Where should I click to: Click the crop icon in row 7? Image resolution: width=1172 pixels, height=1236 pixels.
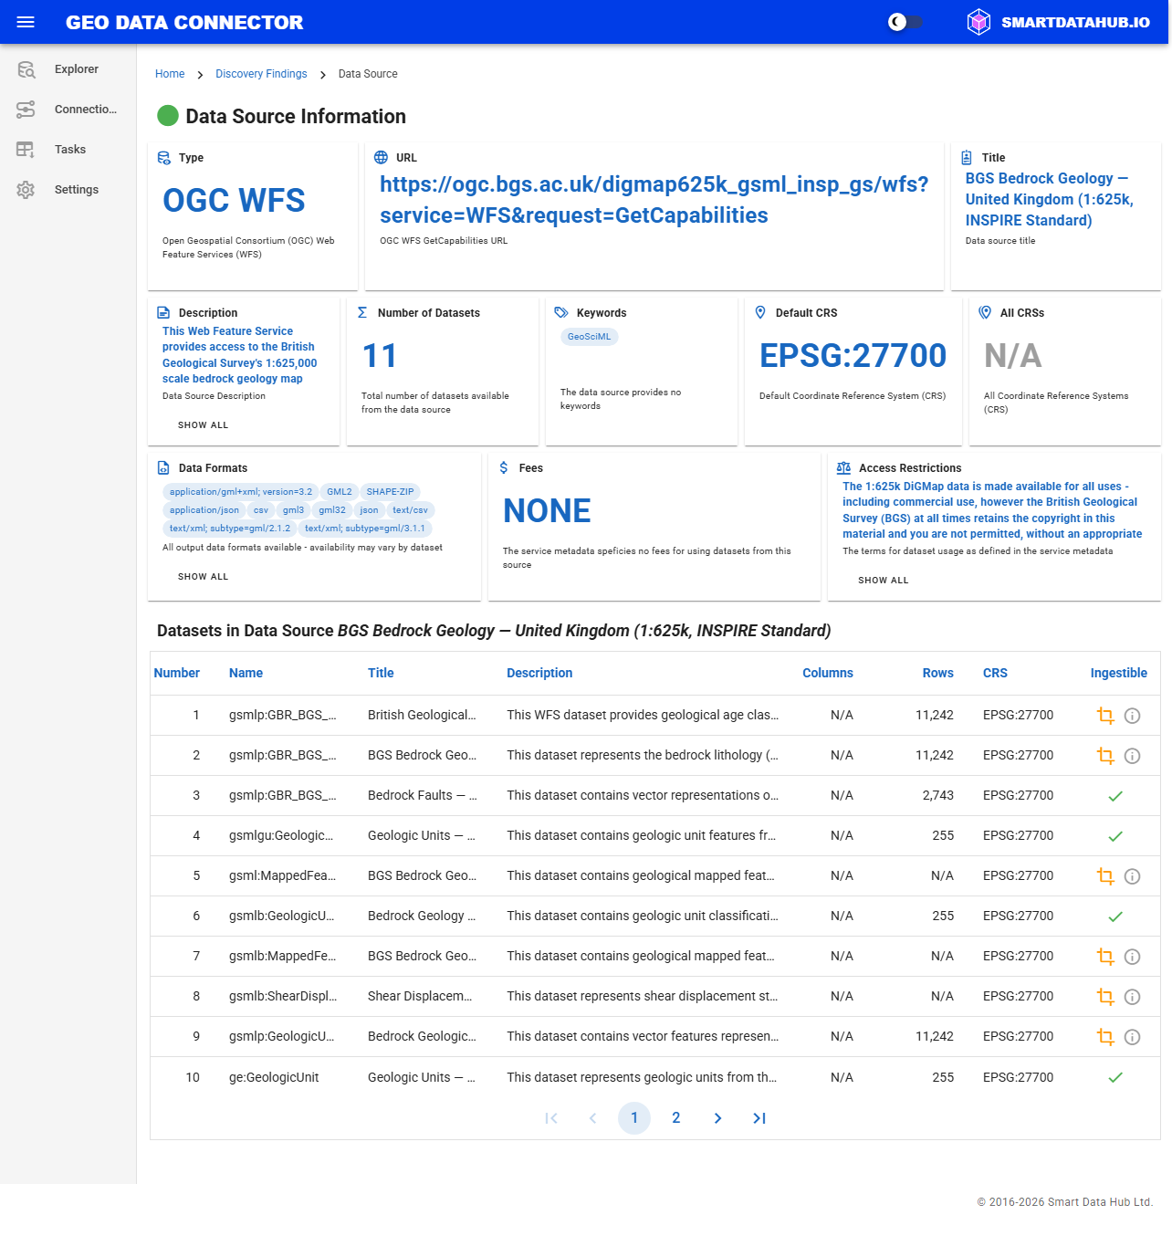tap(1105, 957)
